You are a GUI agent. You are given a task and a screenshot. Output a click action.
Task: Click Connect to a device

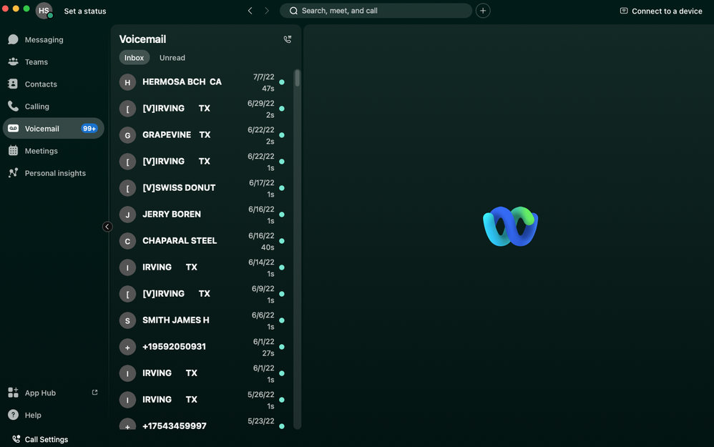click(661, 11)
